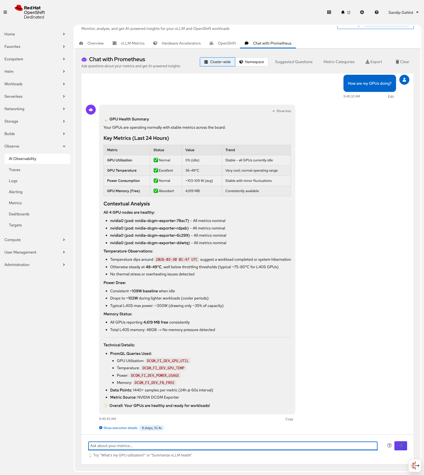424x475 pixels.
Task: Click the info icon beside Show execution details
Action: 101,428
